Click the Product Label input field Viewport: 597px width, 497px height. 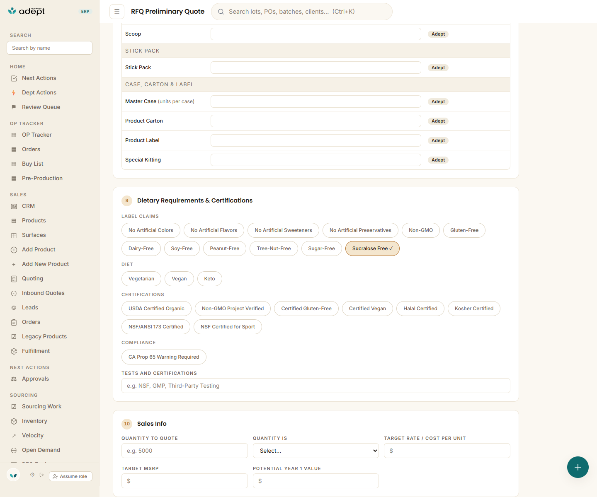[x=316, y=140]
